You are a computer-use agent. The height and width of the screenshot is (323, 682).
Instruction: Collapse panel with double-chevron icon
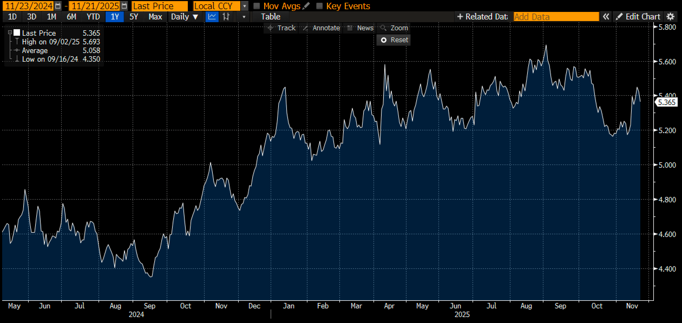[x=606, y=17]
